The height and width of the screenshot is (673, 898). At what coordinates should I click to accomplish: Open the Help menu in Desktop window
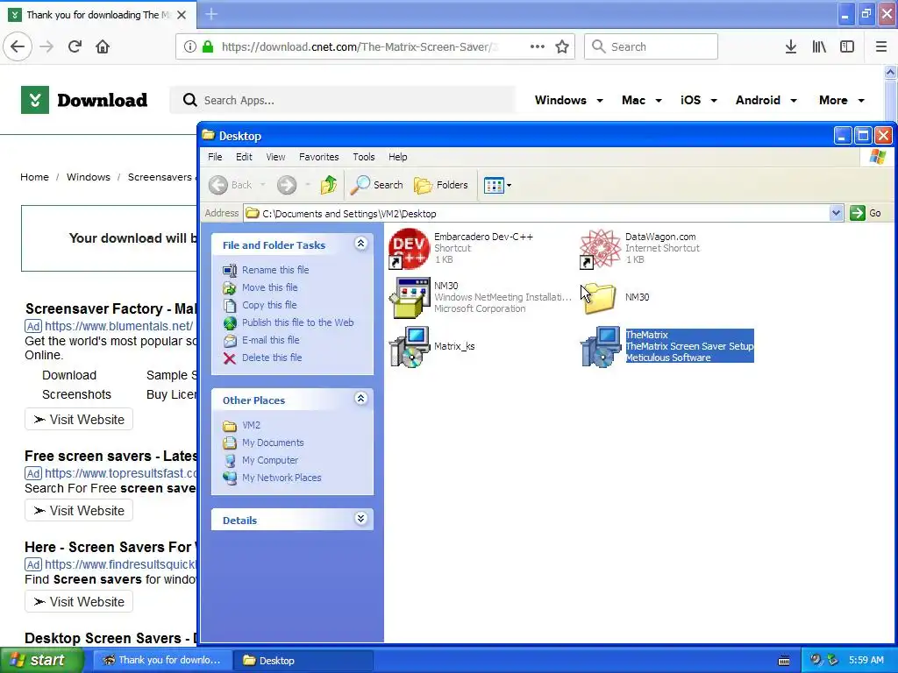(398, 157)
